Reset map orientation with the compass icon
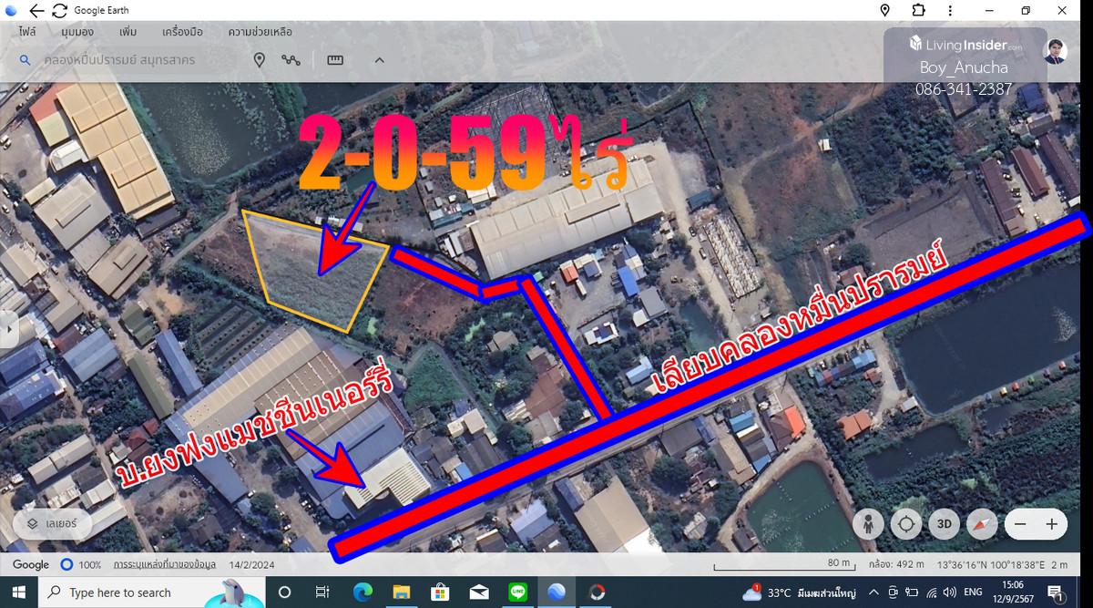This screenshot has height=608, width=1093. [982, 524]
